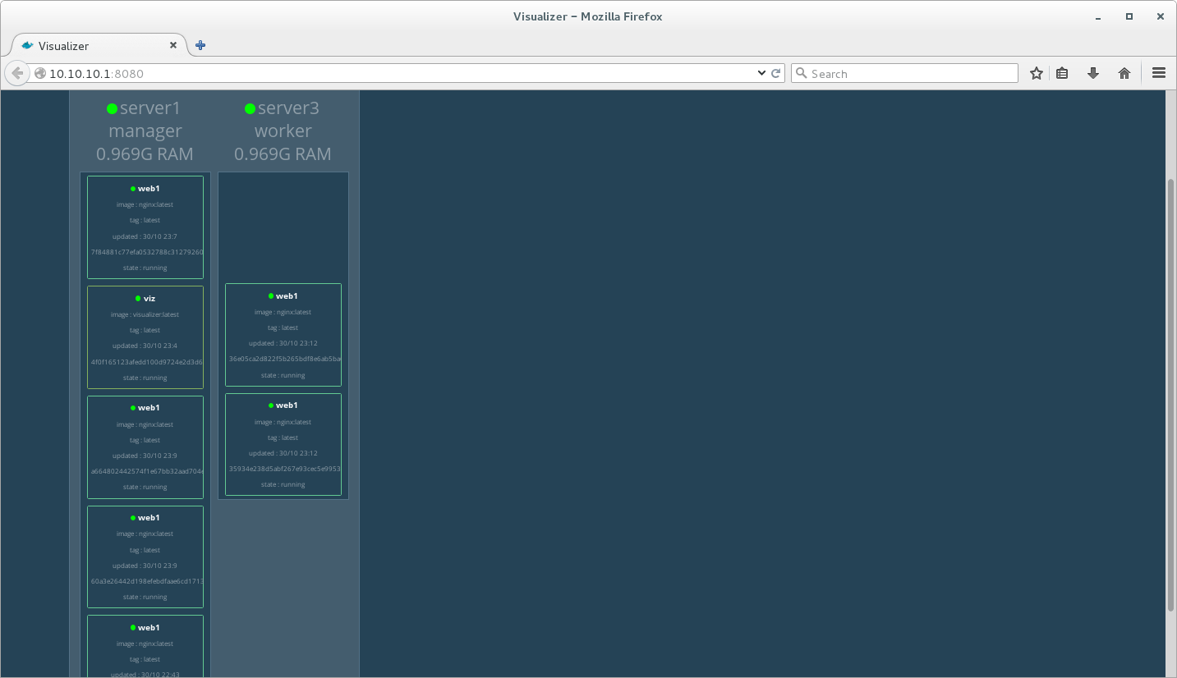
Task: Click the Back navigation arrow
Action: point(16,73)
